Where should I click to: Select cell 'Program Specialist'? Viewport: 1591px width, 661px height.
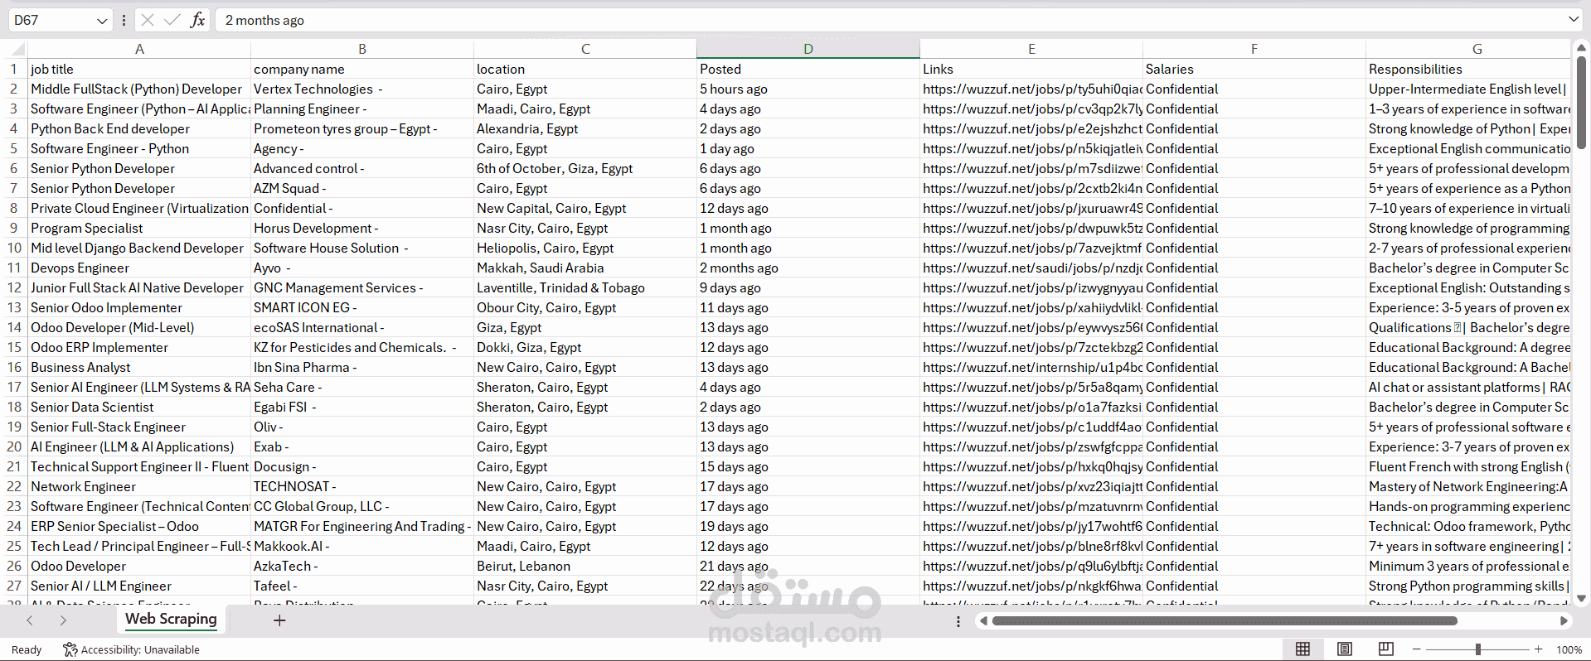click(139, 228)
